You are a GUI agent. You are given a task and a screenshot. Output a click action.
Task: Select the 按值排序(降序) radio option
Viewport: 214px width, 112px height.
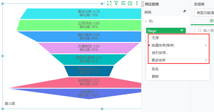click(163, 45)
